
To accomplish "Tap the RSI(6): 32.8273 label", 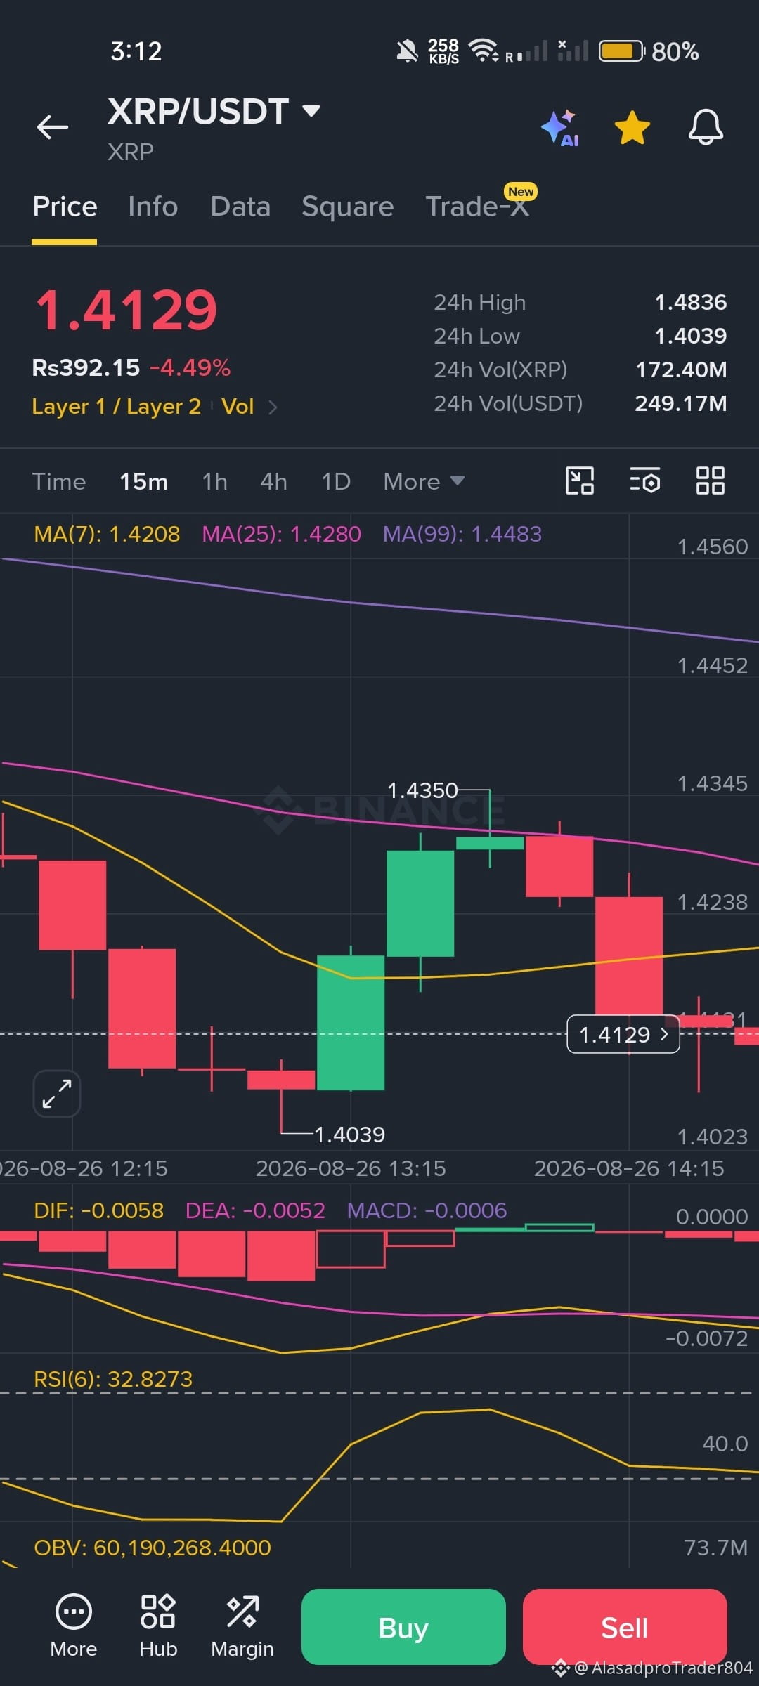I will click(113, 1379).
